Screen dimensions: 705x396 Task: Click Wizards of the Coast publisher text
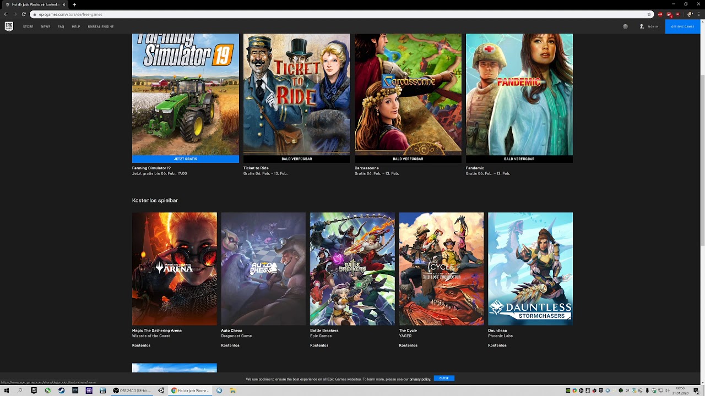pyautogui.click(x=151, y=336)
